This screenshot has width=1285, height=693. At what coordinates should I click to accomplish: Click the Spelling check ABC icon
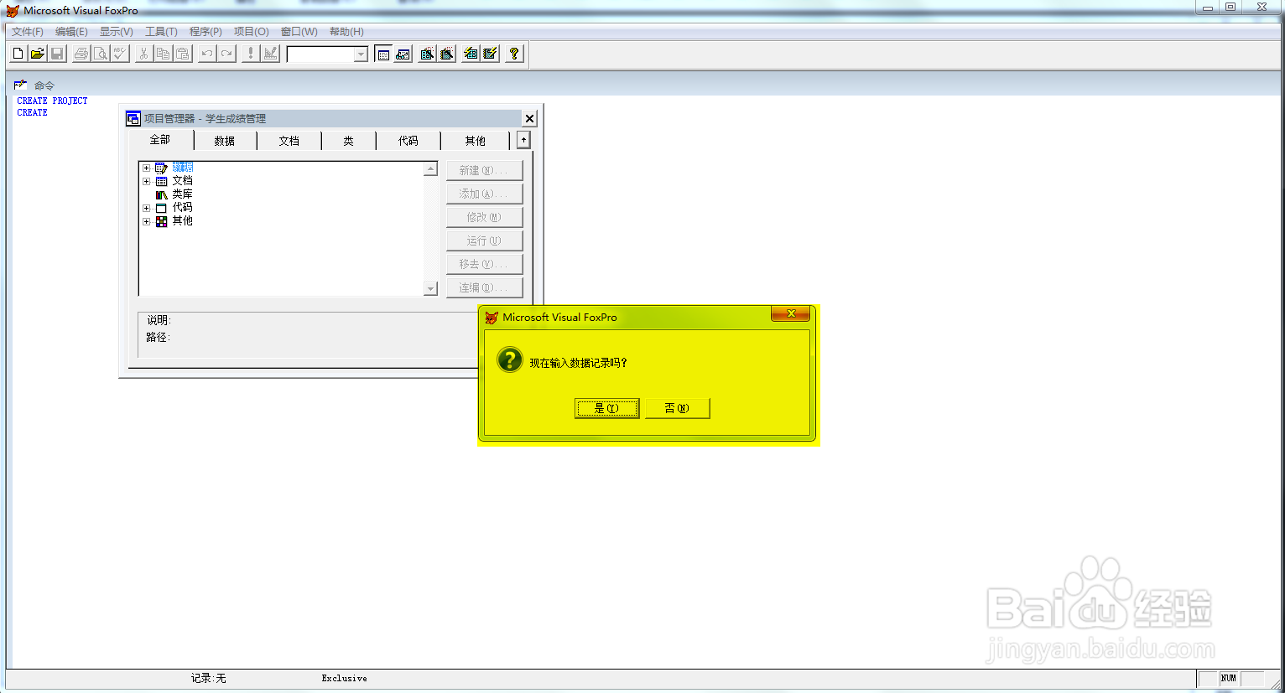(120, 54)
